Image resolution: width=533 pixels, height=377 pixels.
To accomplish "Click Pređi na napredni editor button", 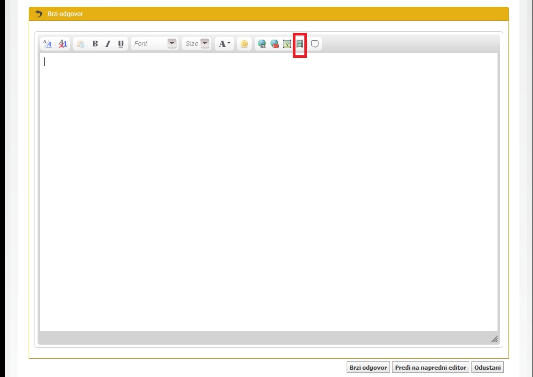I will pos(431,368).
